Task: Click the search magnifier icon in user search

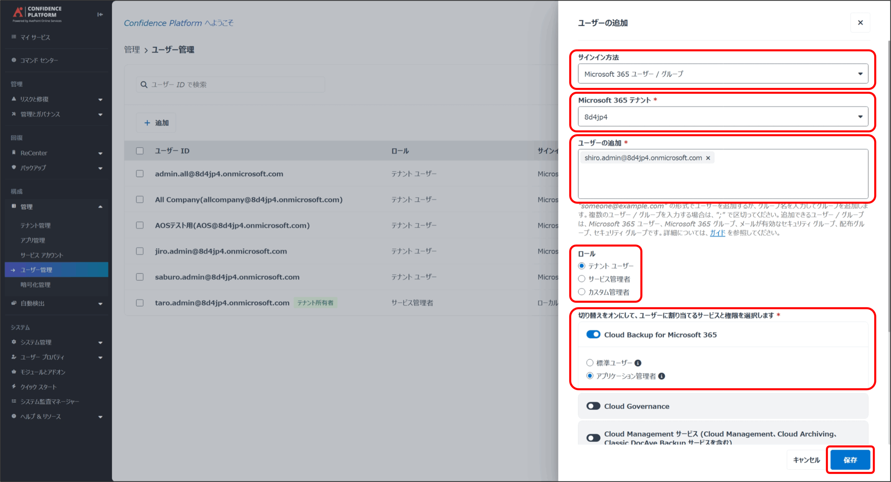Action: 144,85
